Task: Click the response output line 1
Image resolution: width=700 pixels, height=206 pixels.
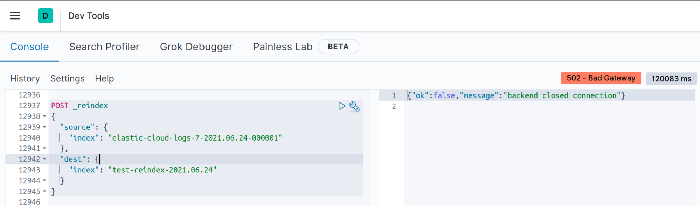Action: (x=516, y=95)
